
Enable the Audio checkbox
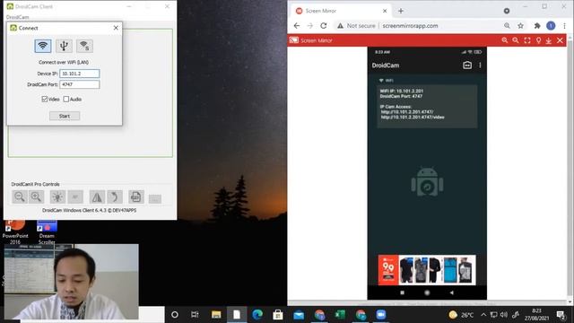tap(66, 99)
